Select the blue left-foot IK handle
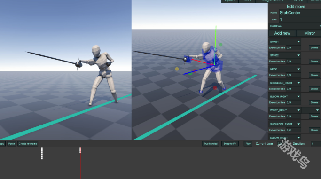 click(201, 92)
